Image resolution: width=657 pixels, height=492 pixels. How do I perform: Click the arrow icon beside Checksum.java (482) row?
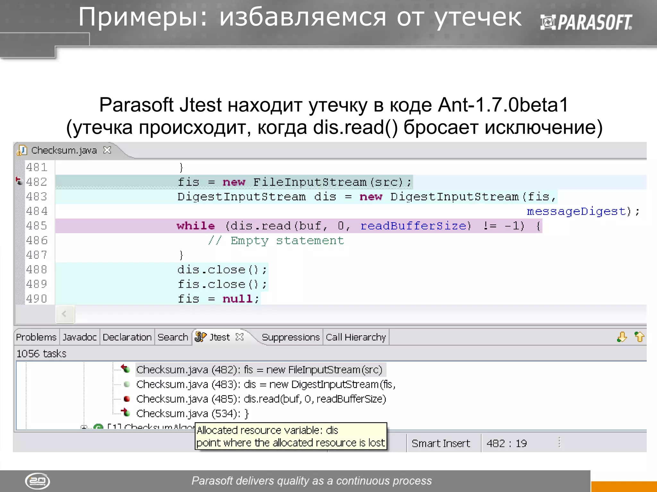point(125,368)
